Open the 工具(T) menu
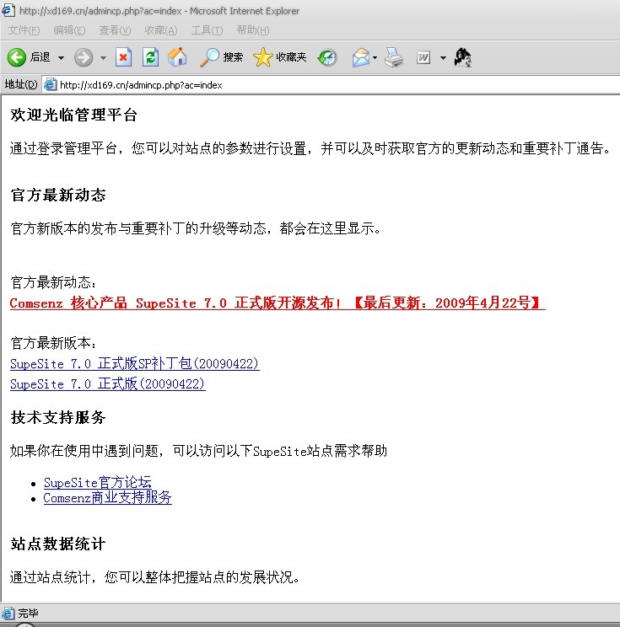The image size is (620, 627). (207, 30)
